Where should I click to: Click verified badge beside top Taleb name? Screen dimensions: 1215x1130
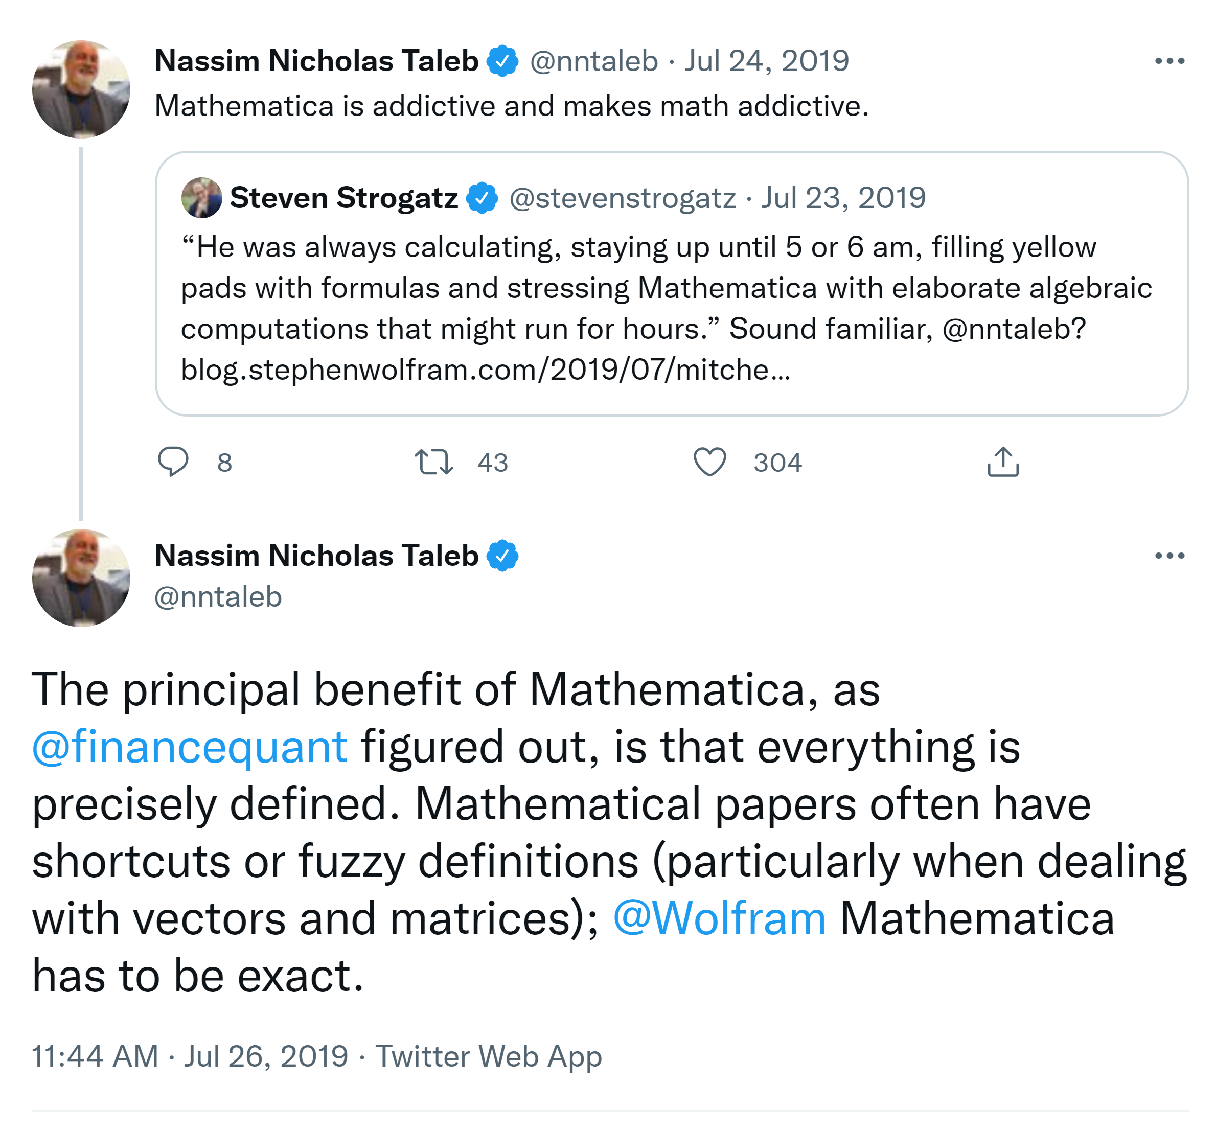pyautogui.click(x=502, y=61)
